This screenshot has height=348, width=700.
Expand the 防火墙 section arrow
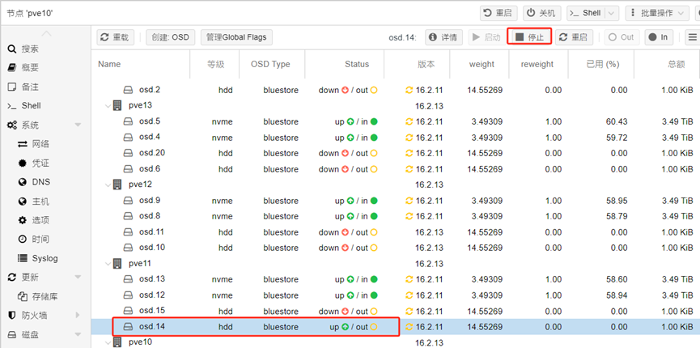tap(78, 316)
